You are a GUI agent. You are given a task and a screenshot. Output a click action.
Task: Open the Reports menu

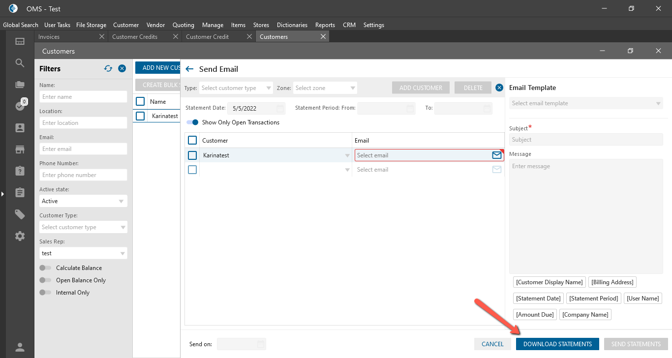[325, 25]
